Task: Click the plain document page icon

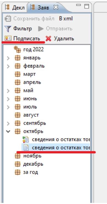Action: (x=26, y=148)
